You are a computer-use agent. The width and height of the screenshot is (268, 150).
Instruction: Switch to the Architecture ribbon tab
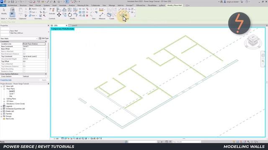click(13, 5)
